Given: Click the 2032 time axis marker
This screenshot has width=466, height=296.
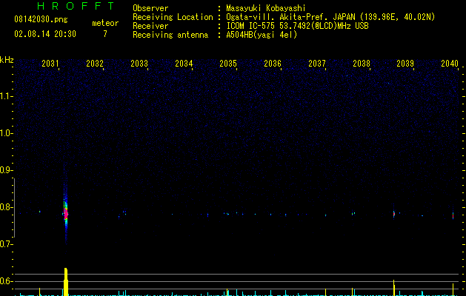Looking at the screenshot, I should (95, 64).
